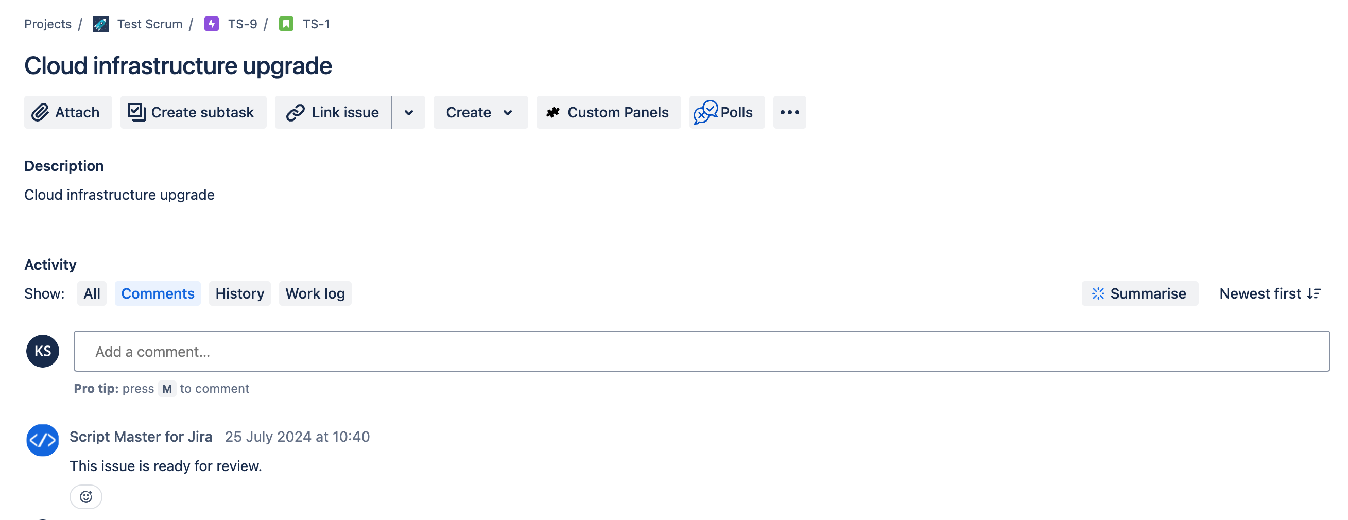Click the Summarise button
1348x520 pixels.
[1139, 293]
